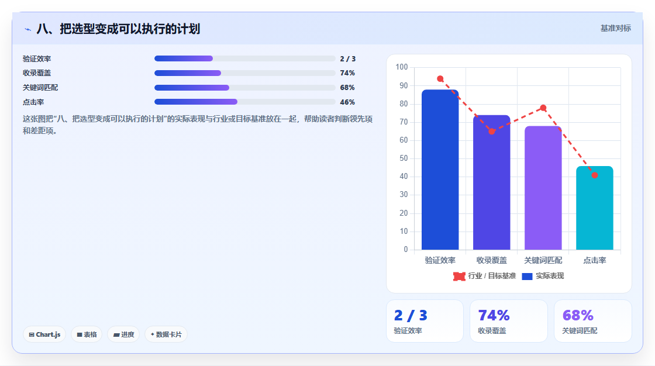Click the red benchmark point above 验证效率

point(440,78)
